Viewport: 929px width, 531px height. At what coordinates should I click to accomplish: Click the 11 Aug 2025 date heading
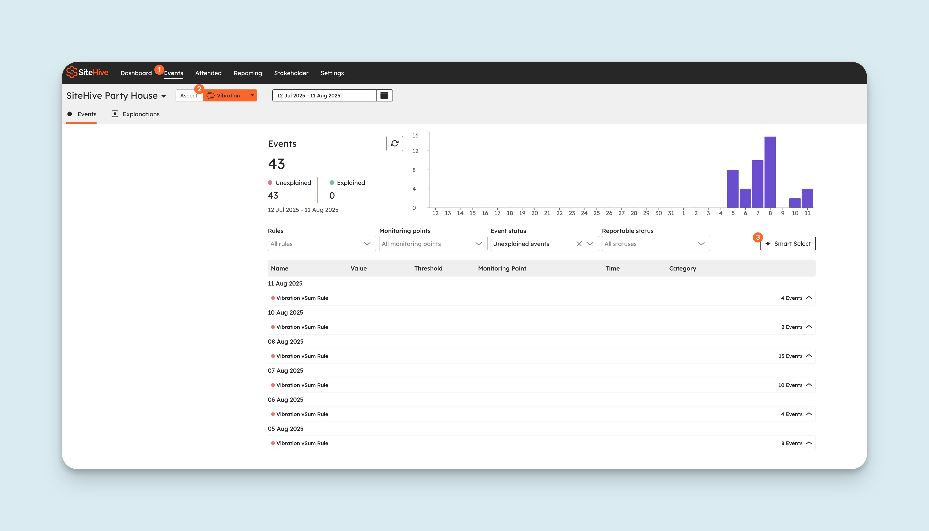pyautogui.click(x=285, y=283)
